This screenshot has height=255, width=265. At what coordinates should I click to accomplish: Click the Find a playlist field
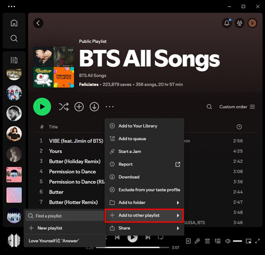65,216
